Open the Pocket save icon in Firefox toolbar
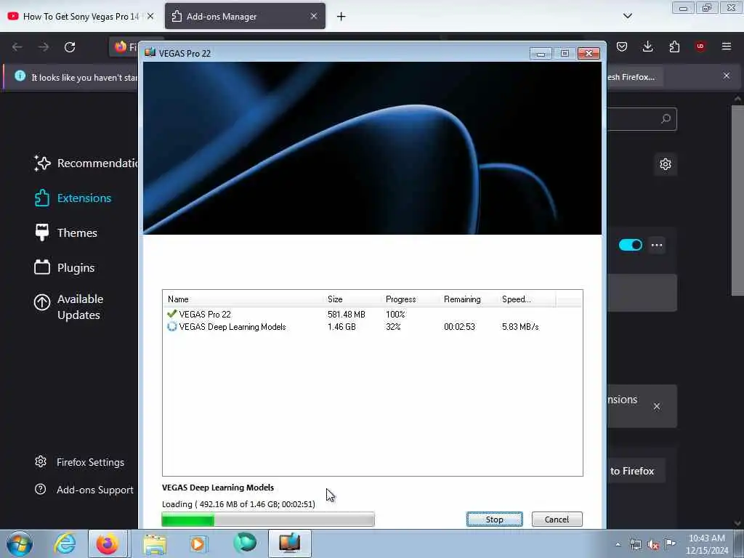The height and width of the screenshot is (558, 744). pyautogui.click(x=622, y=46)
